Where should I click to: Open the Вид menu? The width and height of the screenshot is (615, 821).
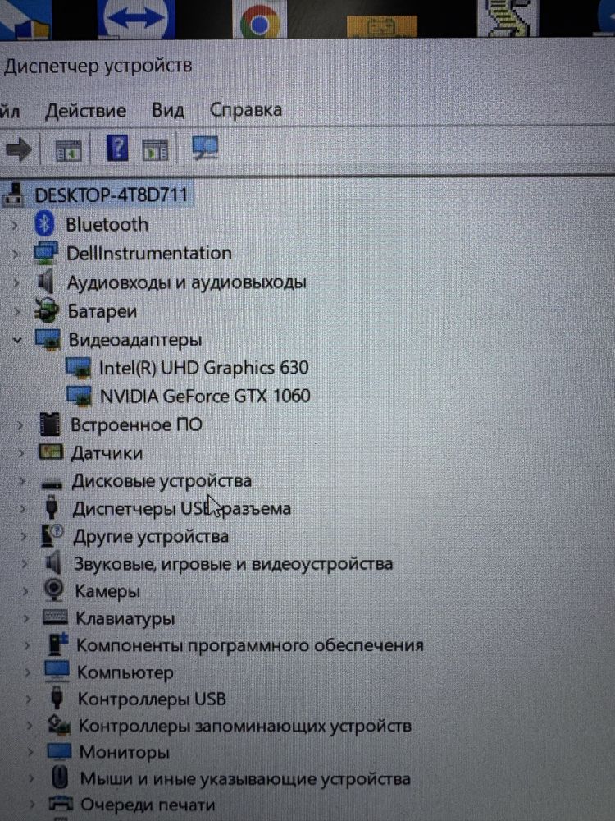[x=168, y=111]
